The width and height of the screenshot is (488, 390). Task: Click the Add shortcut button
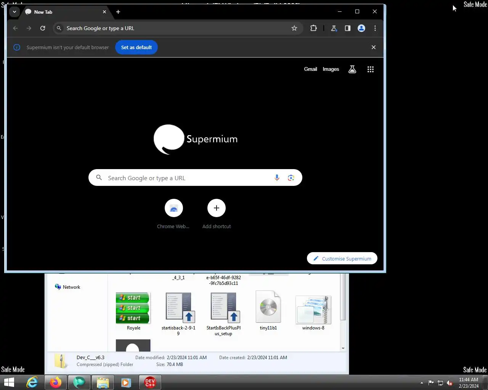click(x=217, y=214)
